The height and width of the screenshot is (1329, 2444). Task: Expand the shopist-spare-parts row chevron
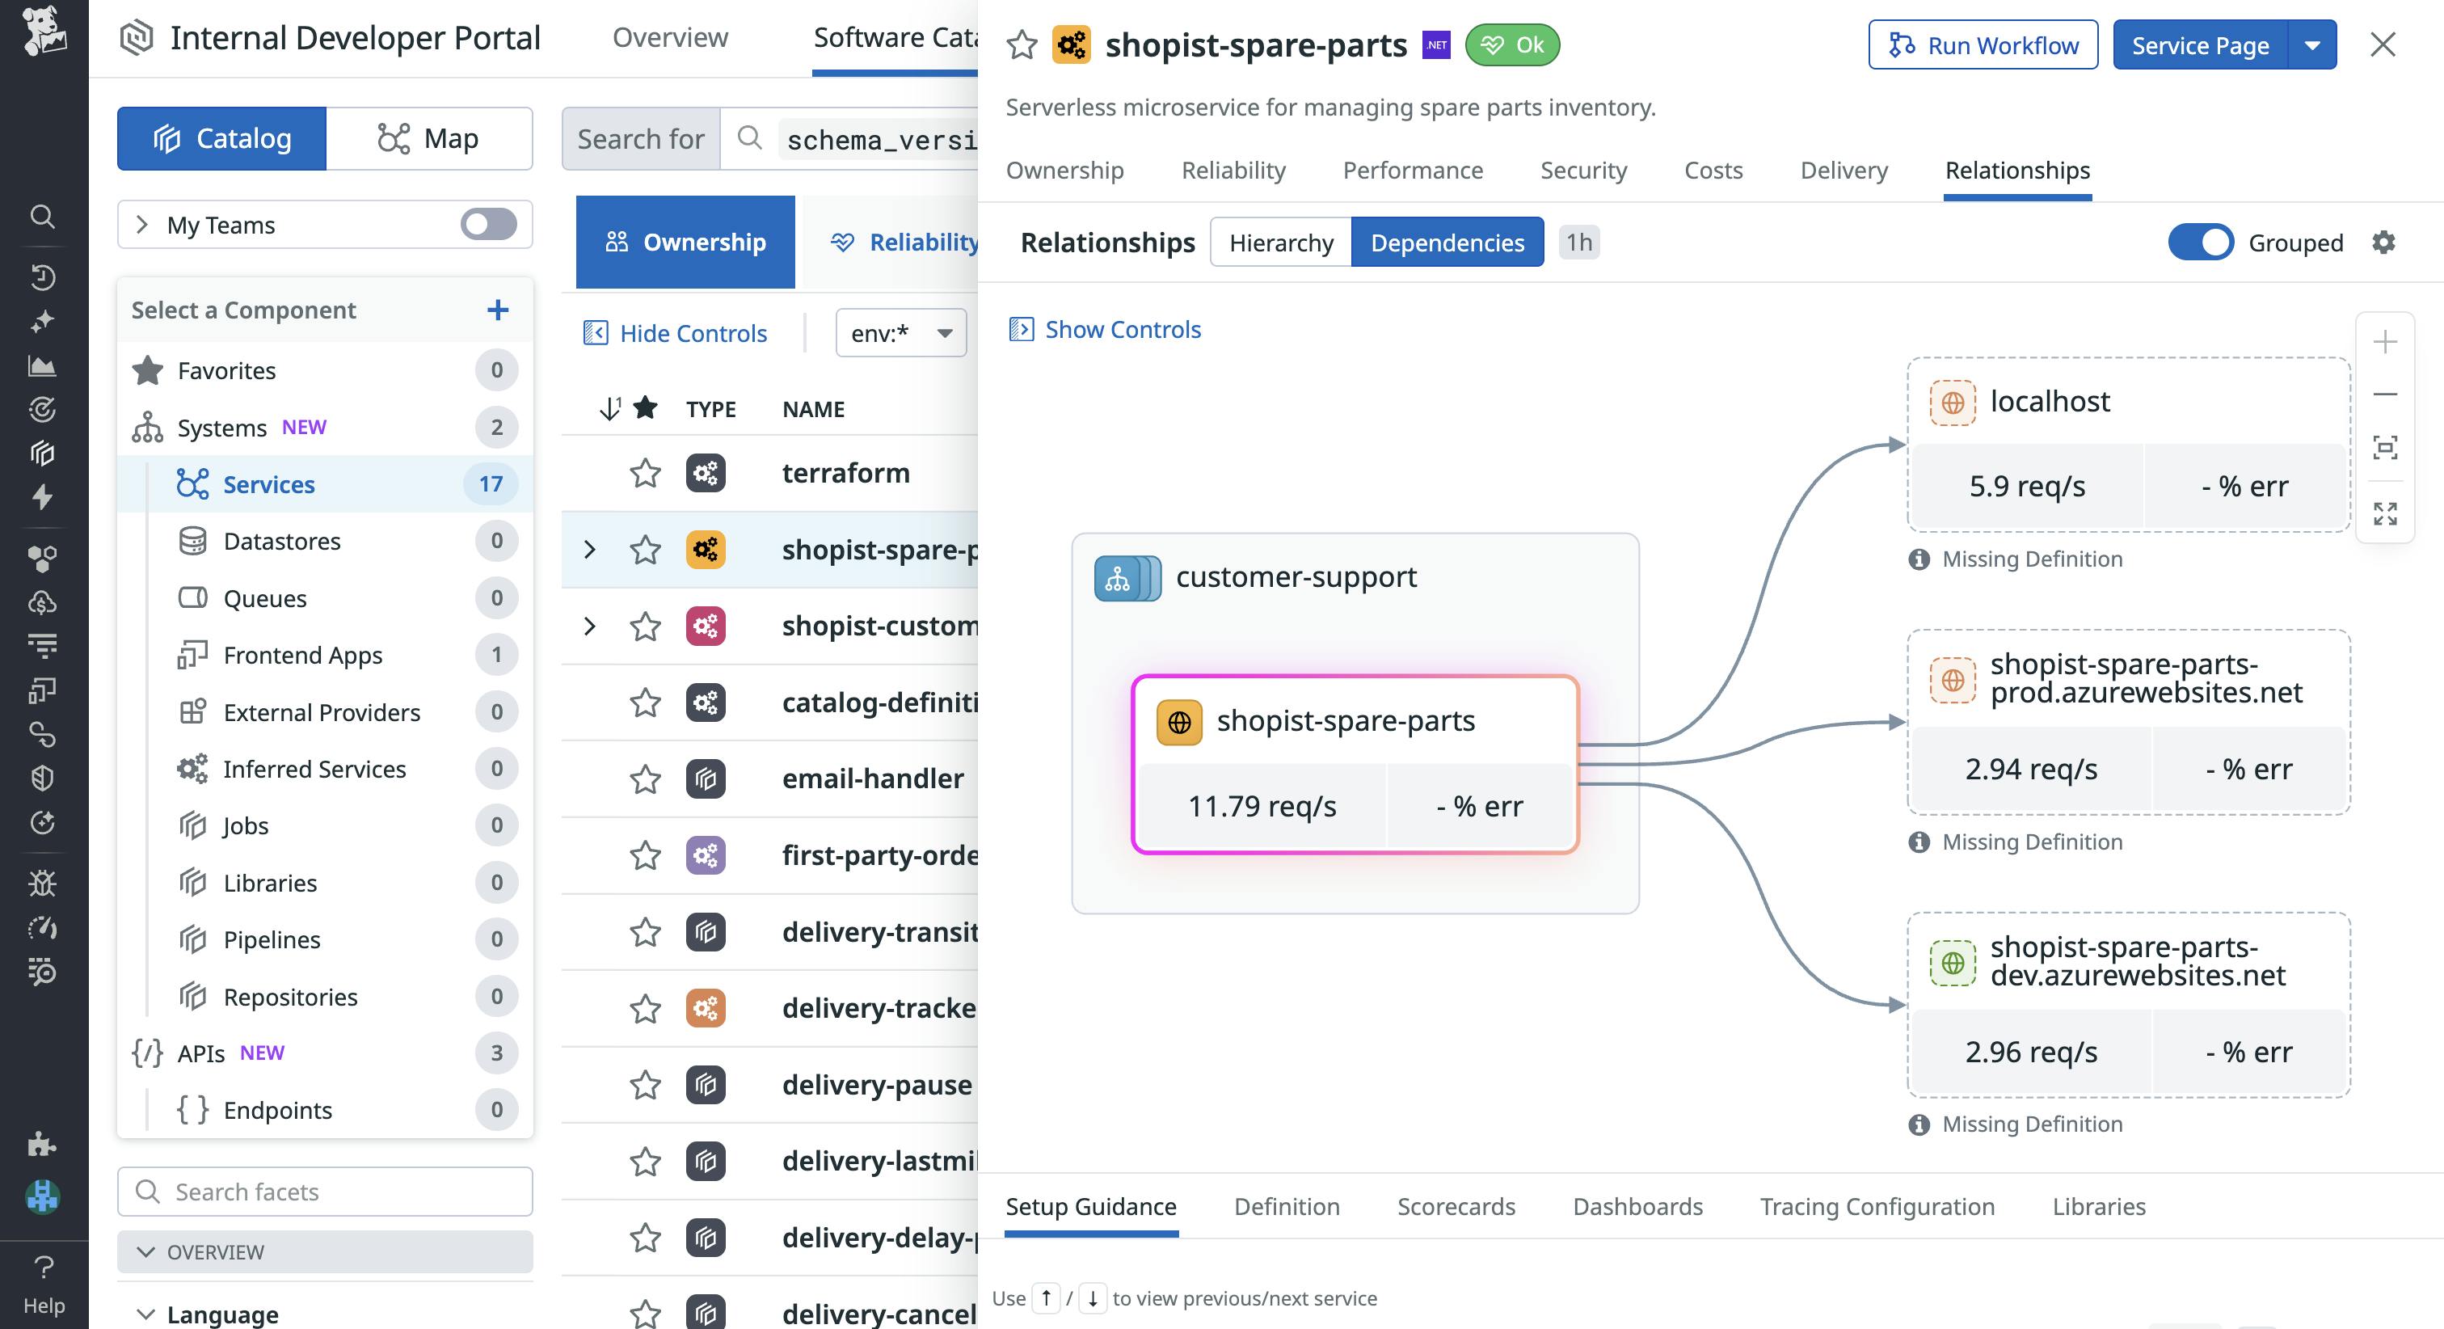590,549
